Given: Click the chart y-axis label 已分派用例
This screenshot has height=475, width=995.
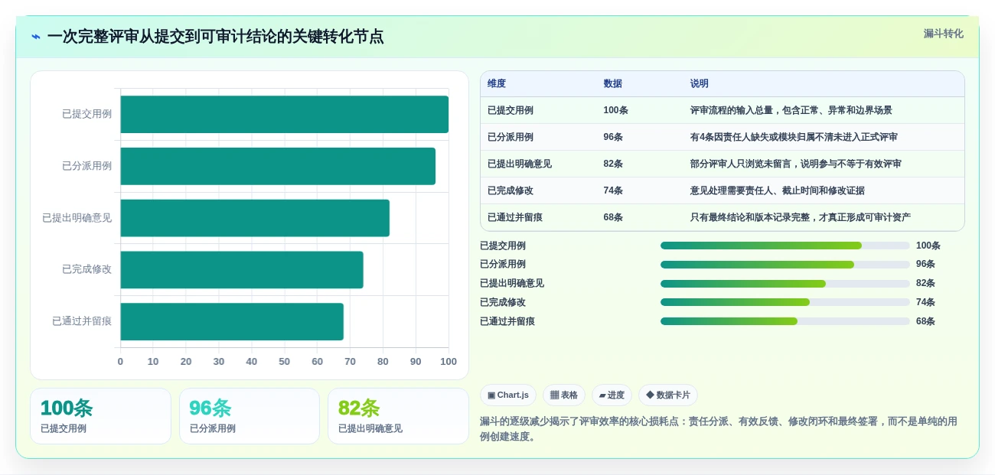Looking at the screenshot, I should [86, 166].
